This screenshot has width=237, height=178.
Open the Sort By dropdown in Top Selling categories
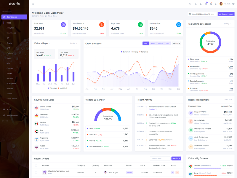pos(228,24)
